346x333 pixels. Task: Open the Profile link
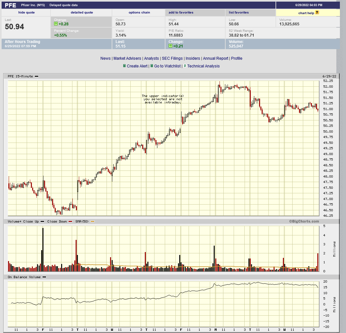pyautogui.click(x=237, y=58)
